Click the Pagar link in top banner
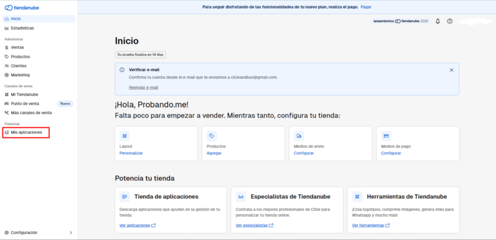This screenshot has width=496, height=240. pos(366,6)
